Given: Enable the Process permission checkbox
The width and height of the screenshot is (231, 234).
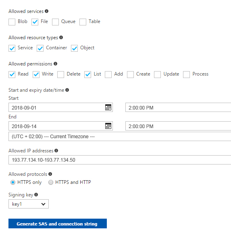Looking at the screenshot, I should pyautogui.click(x=186, y=74).
